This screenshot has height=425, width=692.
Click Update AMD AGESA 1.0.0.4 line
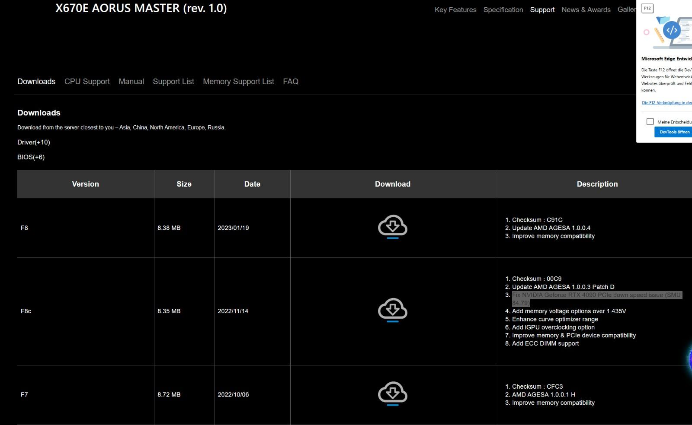[551, 228]
